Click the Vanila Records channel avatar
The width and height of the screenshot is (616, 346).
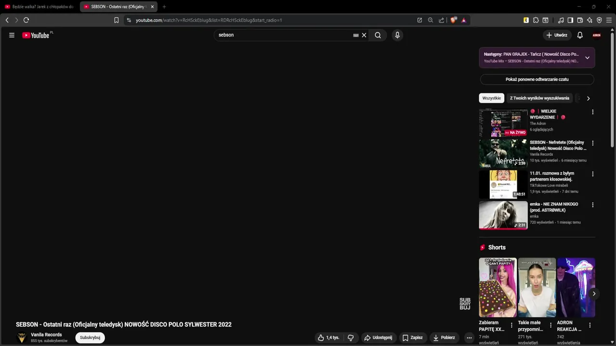pyautogui.click(x=22, y=338)
